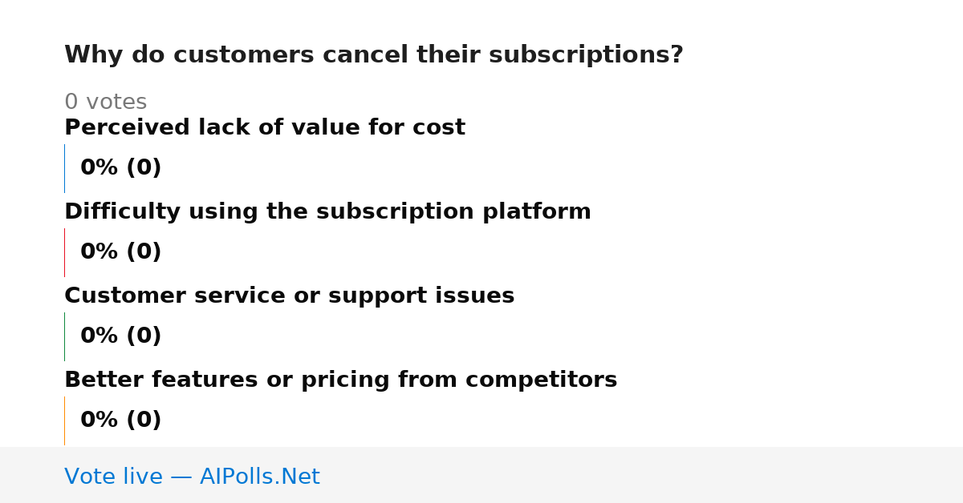Select the 0% (0) result under platform difficulty
The height and width of the screenshot is (503, 963).
(121, 252)
